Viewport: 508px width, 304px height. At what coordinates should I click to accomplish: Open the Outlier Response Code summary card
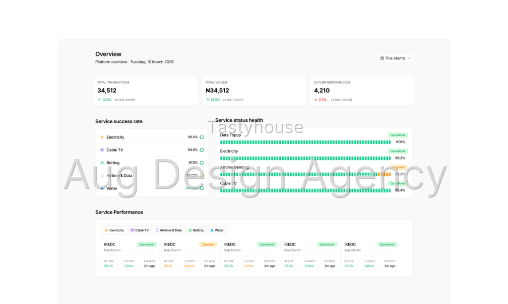pos(362,91)
